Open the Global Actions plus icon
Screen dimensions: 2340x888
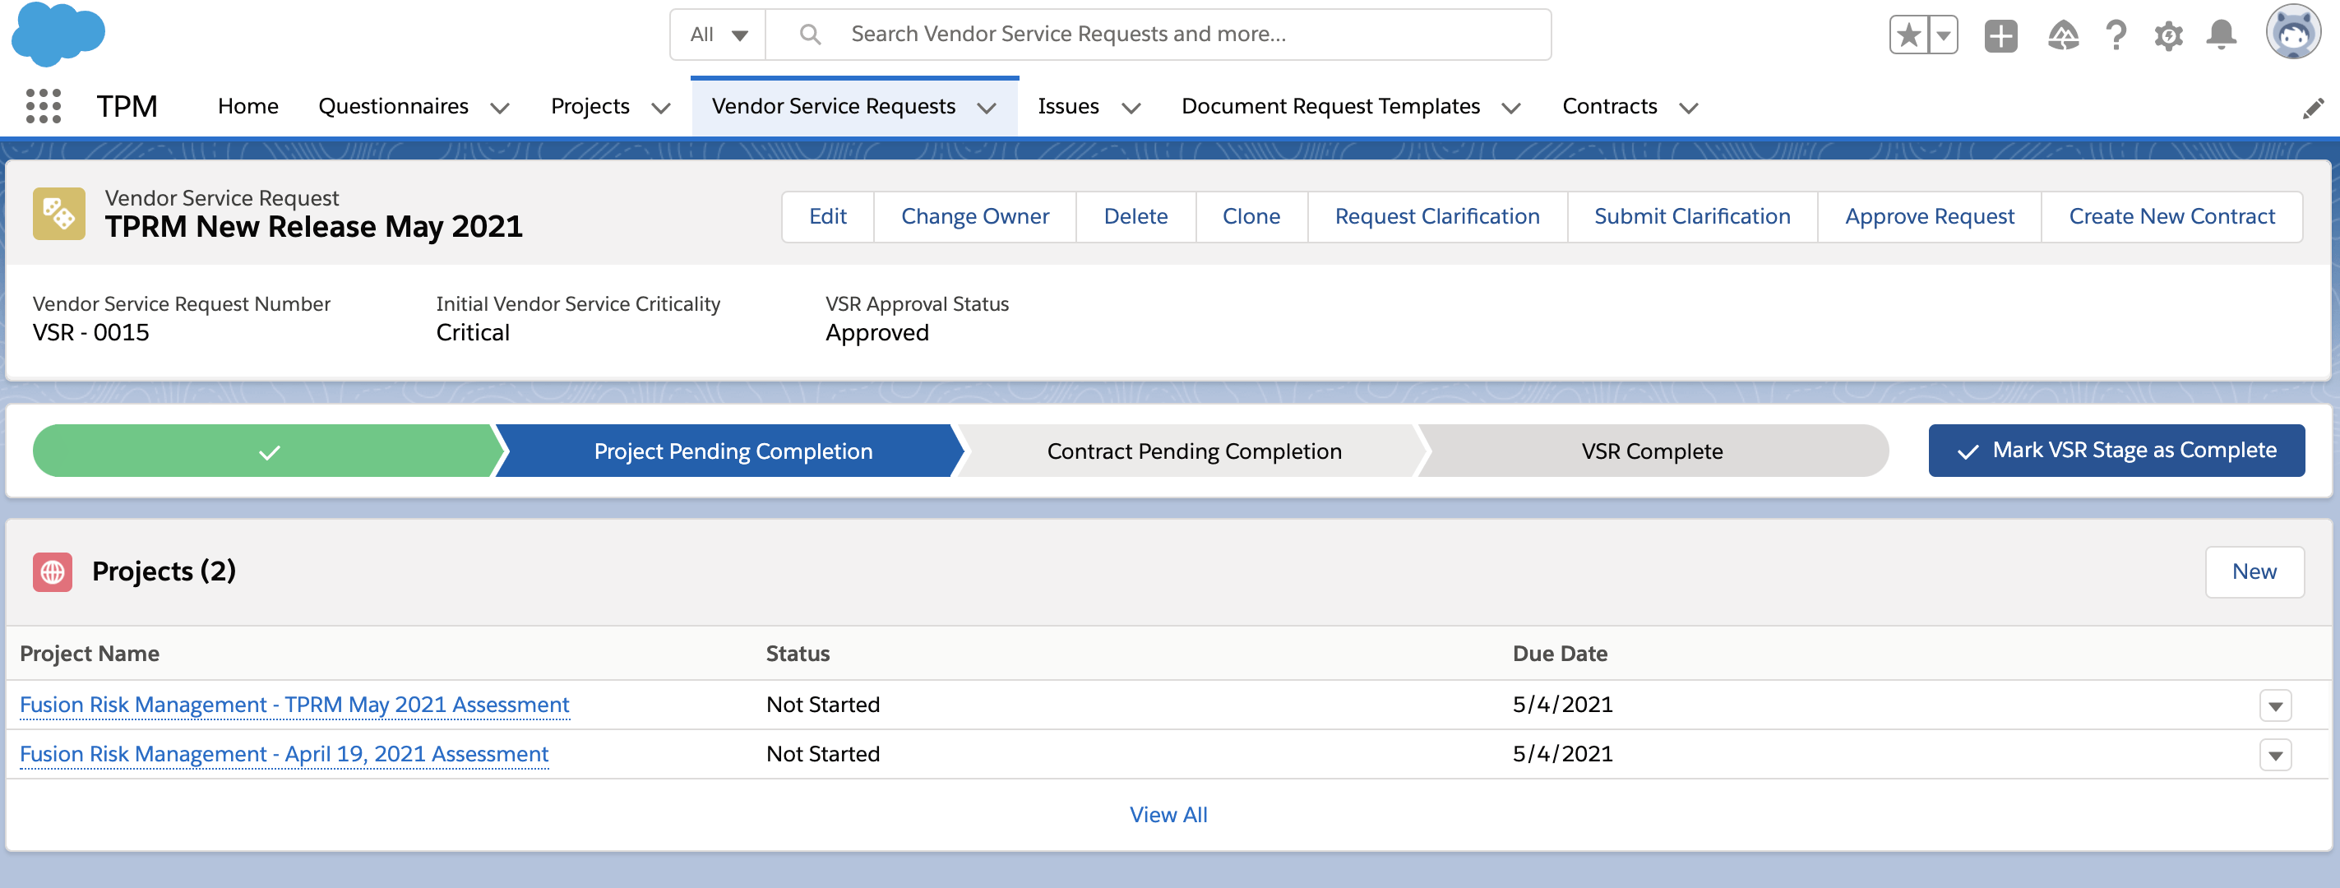[x=2000, y=35]
